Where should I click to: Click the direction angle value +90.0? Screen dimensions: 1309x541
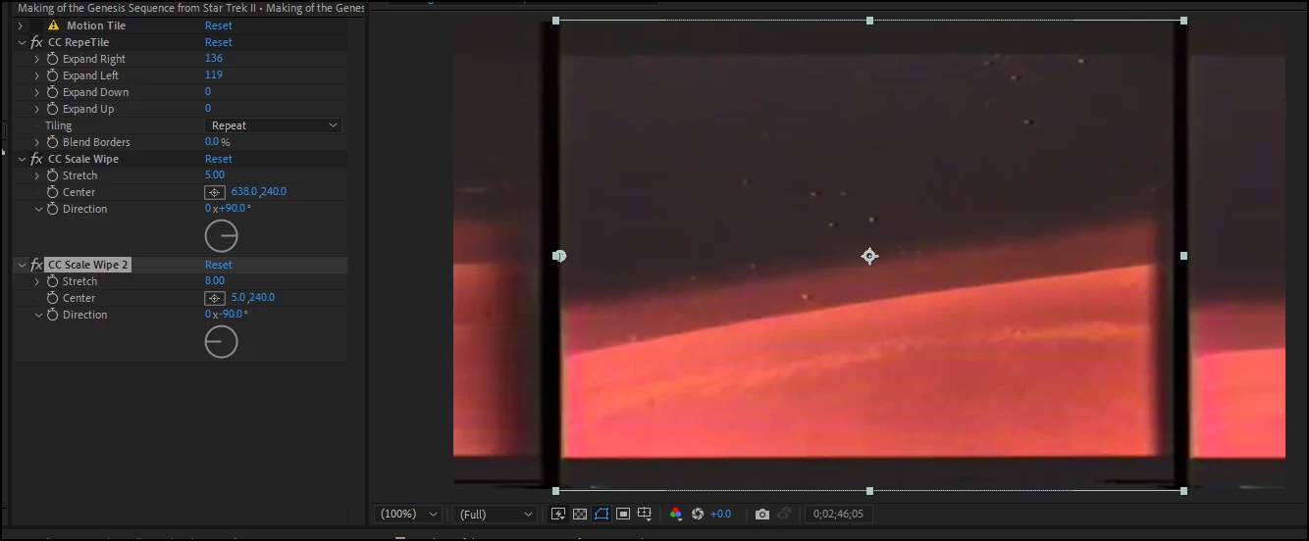pyautogui.click(x=235, y=209)
